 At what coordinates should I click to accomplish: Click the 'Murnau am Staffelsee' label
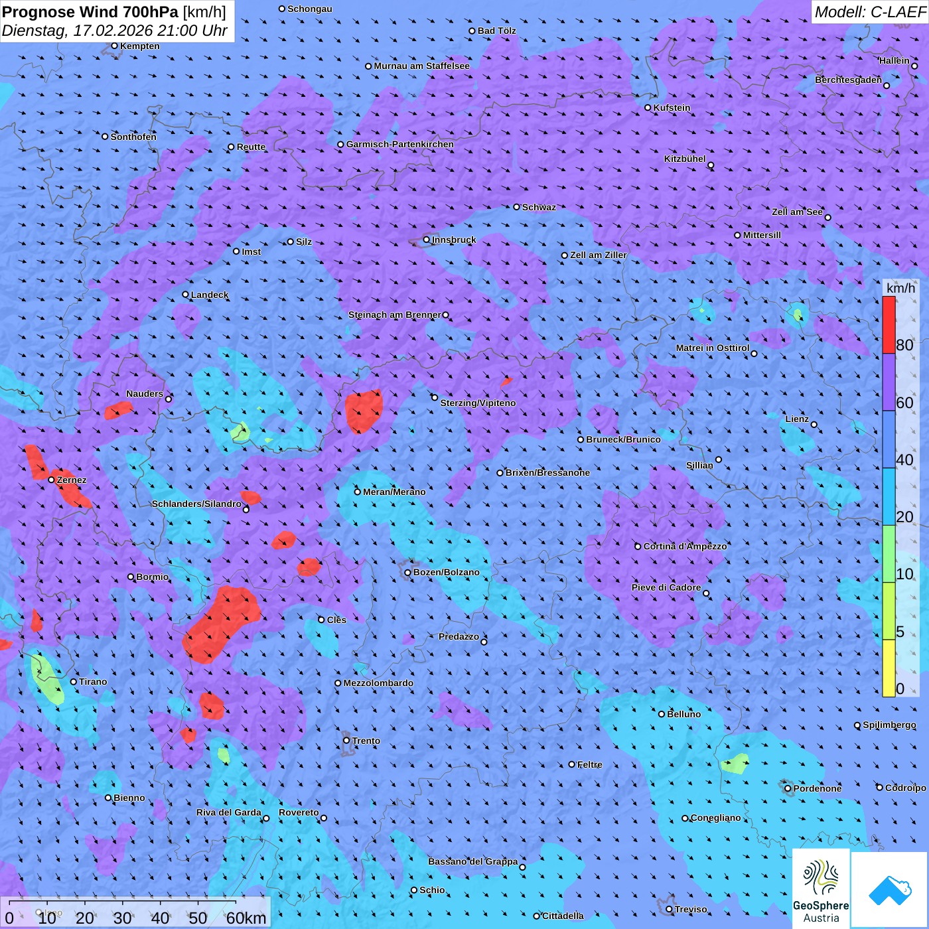coord(421,66)
